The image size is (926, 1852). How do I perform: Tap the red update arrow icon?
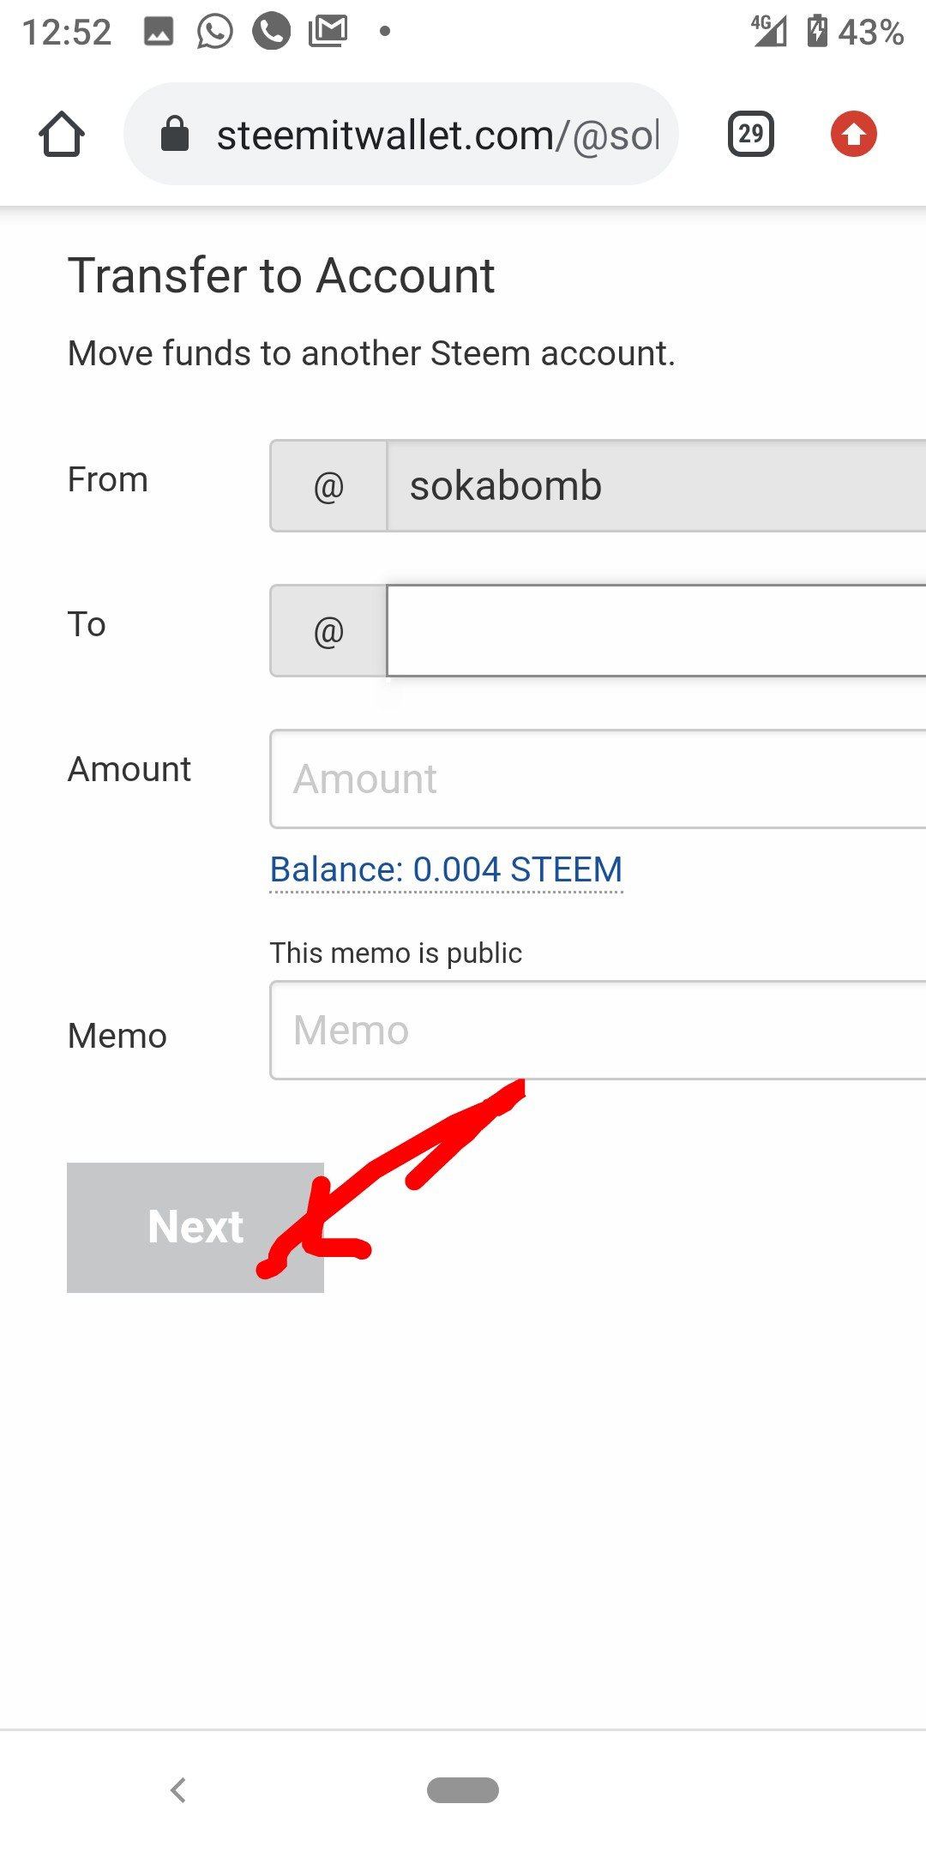pos(853,135)
